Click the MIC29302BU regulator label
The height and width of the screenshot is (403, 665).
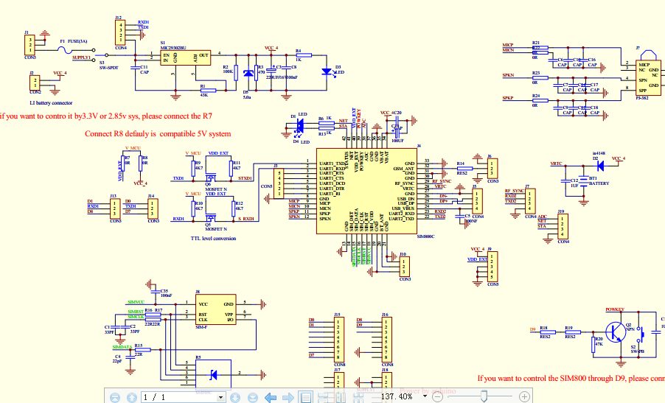pyautogui.click(x=173, y=49)
